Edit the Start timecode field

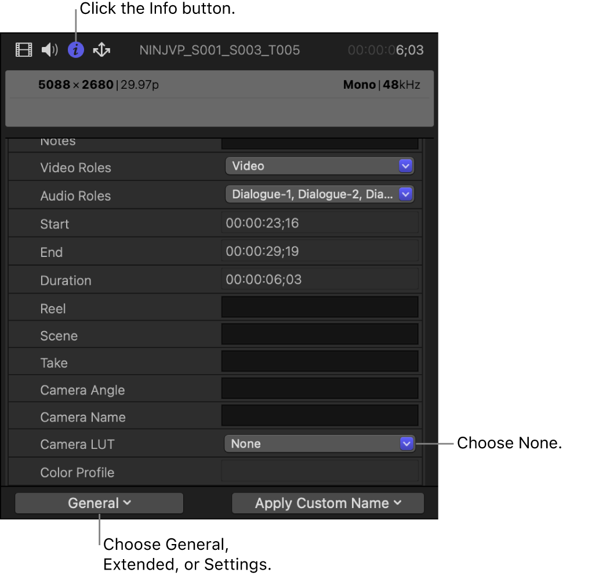click(x=319, y=222)
